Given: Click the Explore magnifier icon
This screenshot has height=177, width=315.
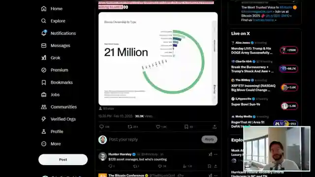Looking at the screenshot, I should click(x=44, y=21).
